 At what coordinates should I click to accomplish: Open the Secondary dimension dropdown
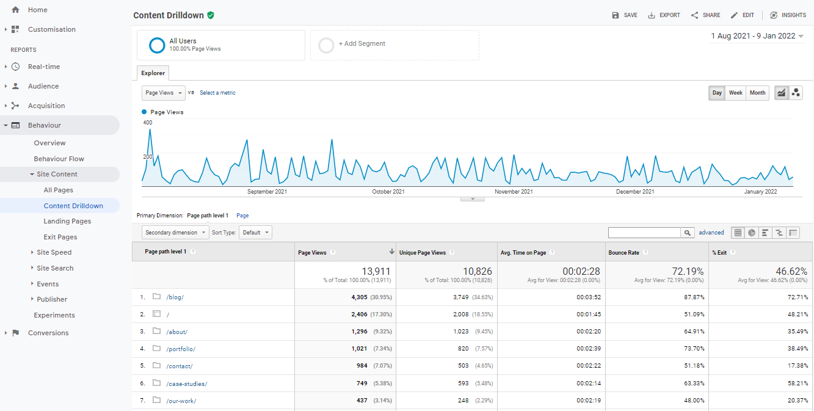(x=175, y=232)
